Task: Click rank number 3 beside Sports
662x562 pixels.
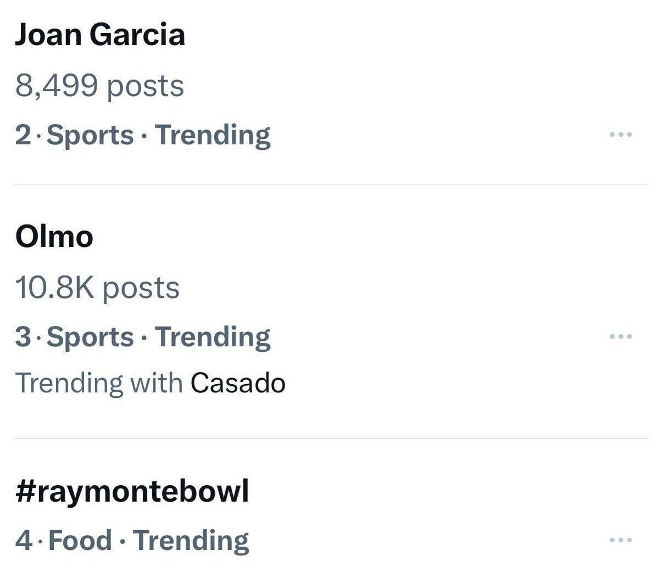Action: (23, 337)
